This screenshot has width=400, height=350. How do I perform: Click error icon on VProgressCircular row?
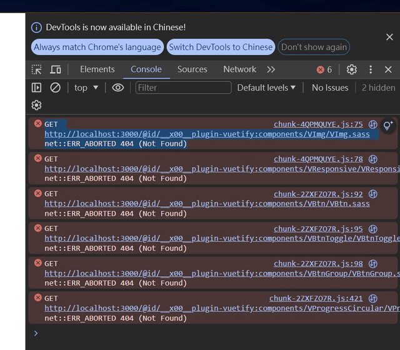pos(38,297)
